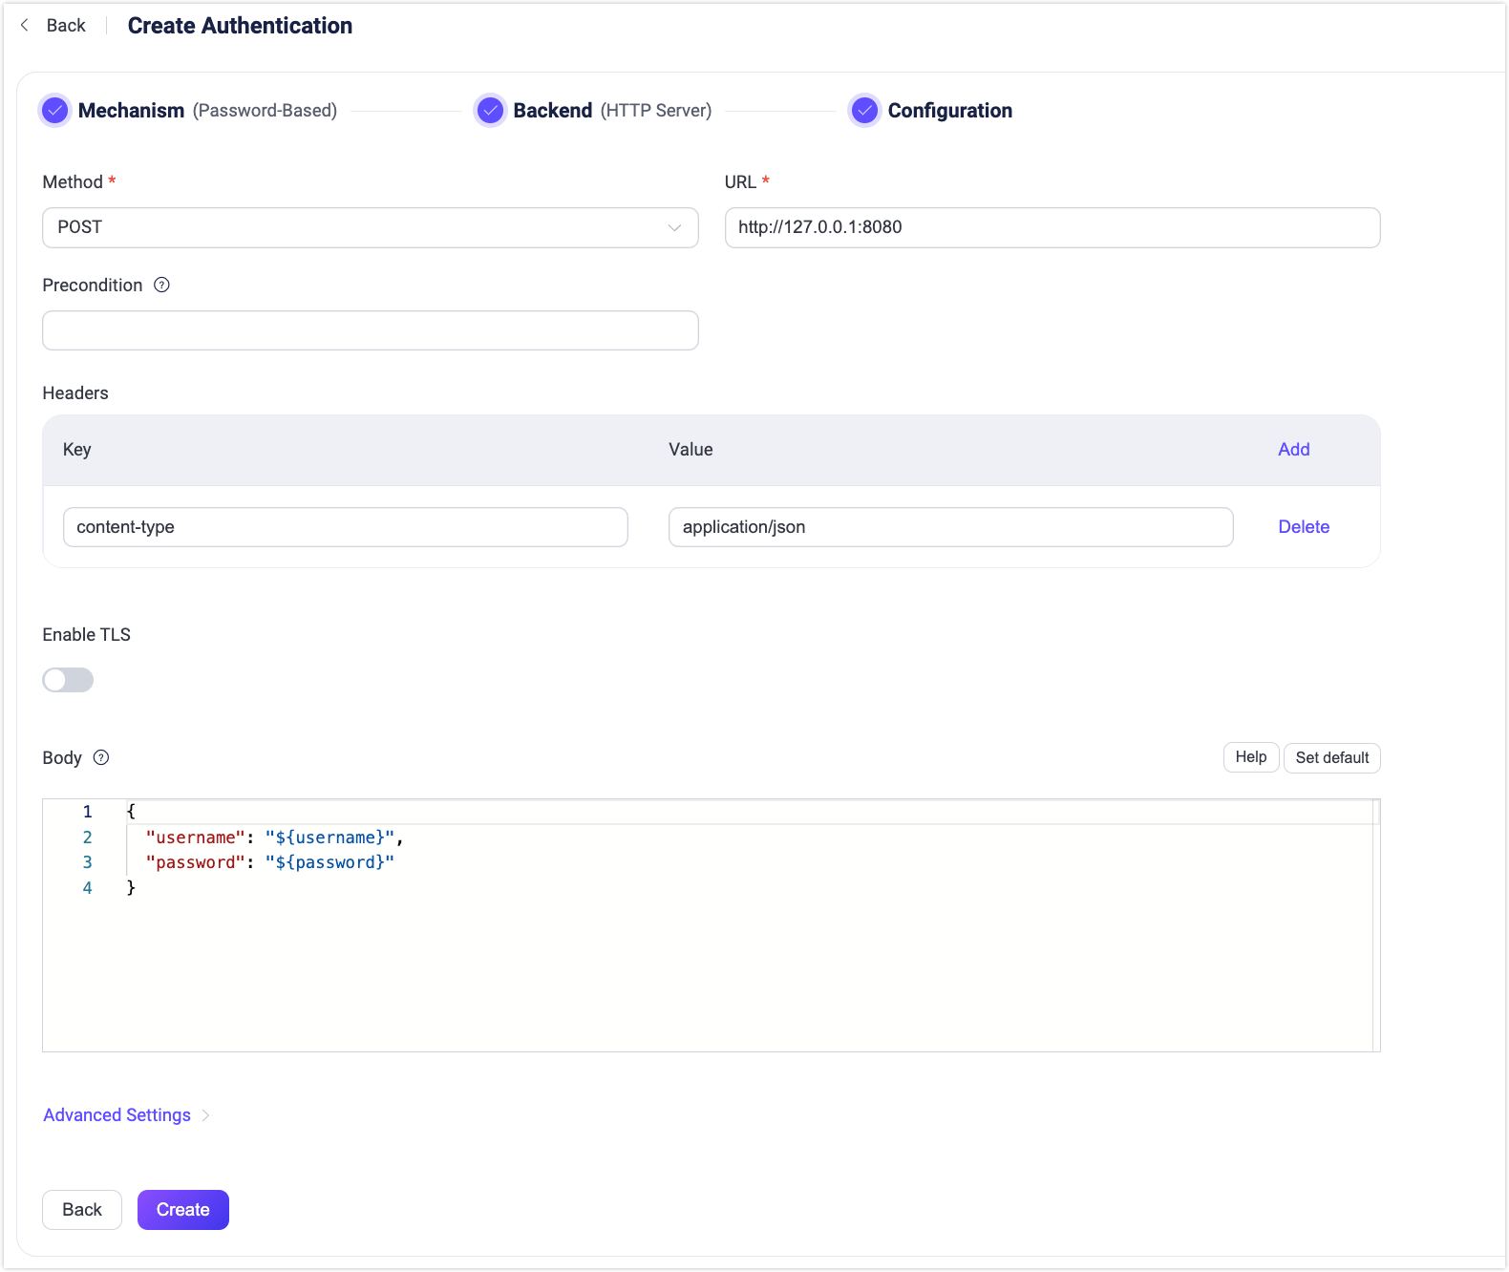The width and height of the screenshot is (1509, 1272).
Task: Add a new header row
Action: 1293,450
